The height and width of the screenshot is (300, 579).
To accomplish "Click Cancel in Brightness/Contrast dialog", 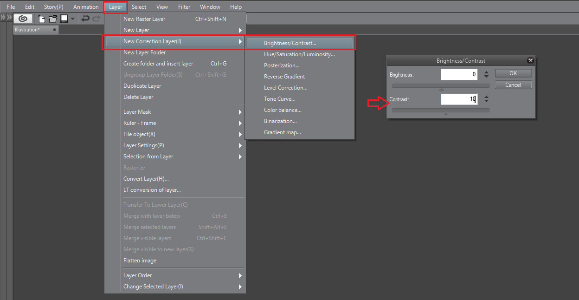I will [x=513, y=85].
